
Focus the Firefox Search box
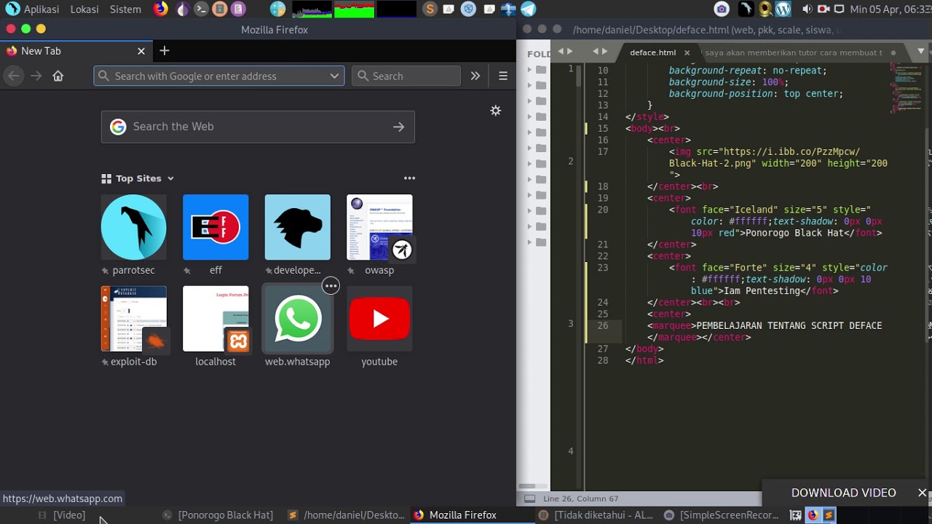(406, 76)
